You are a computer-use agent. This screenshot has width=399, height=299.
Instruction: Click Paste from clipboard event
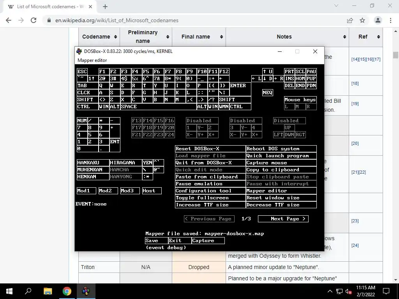click(210, 177)
